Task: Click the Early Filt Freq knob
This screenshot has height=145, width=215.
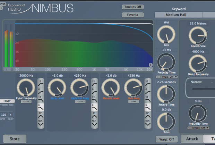Action: coord(79,88)
